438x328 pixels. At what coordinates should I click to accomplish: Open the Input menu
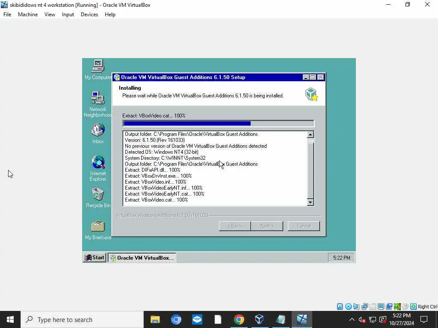(x=68, y=15)
